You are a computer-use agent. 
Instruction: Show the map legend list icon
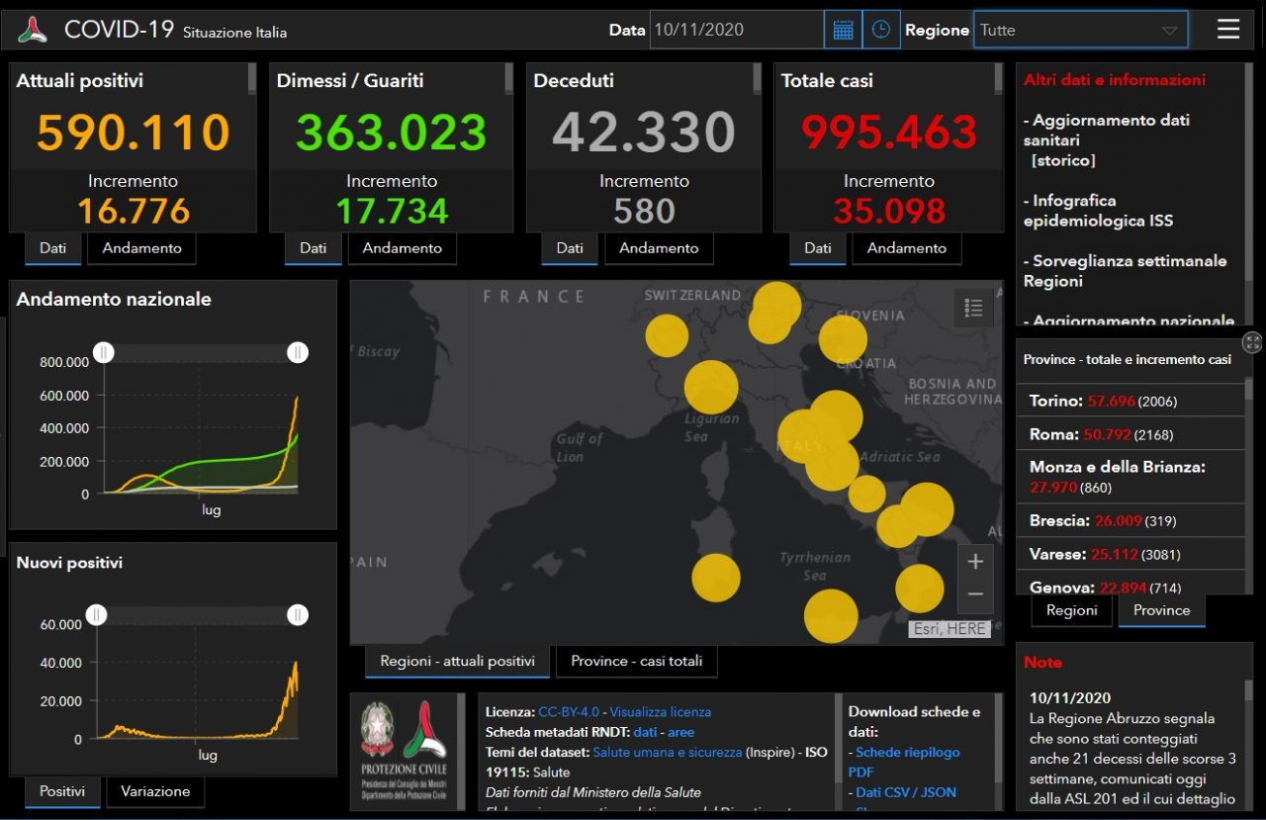click(x=973, y=309)
